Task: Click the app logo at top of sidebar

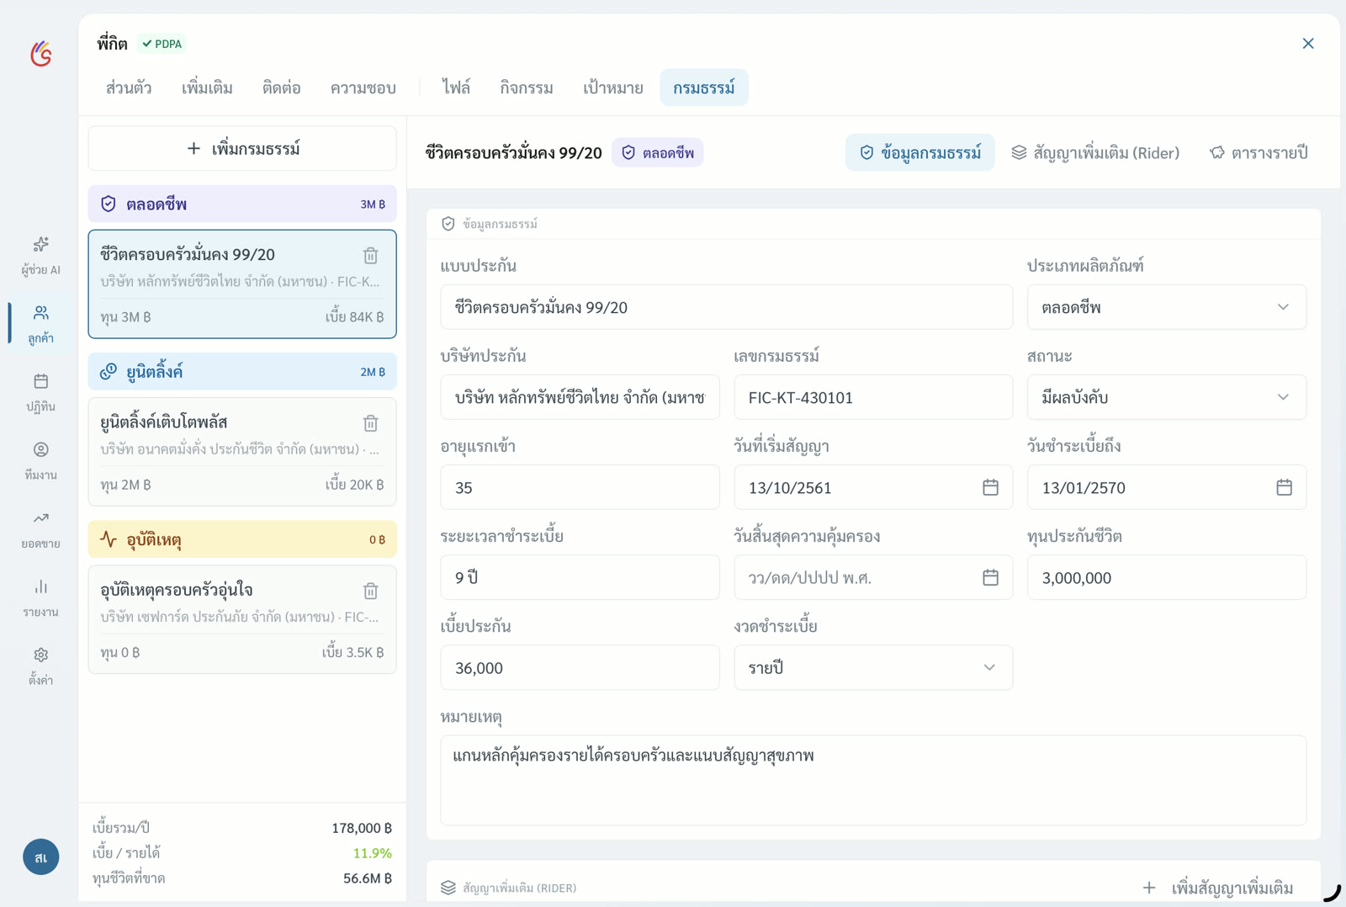Action: click(x=40, y=54)
